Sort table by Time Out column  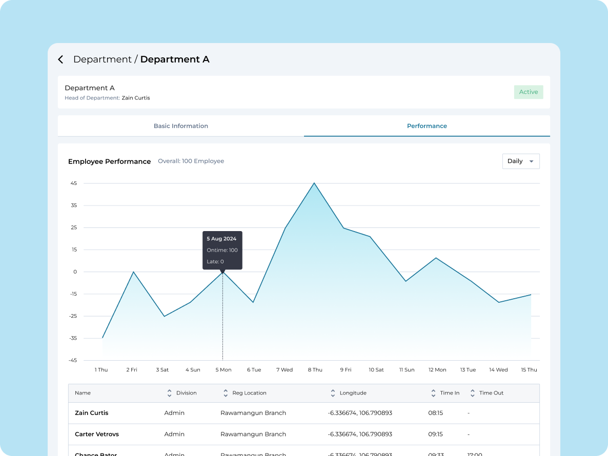coord(473,393)
